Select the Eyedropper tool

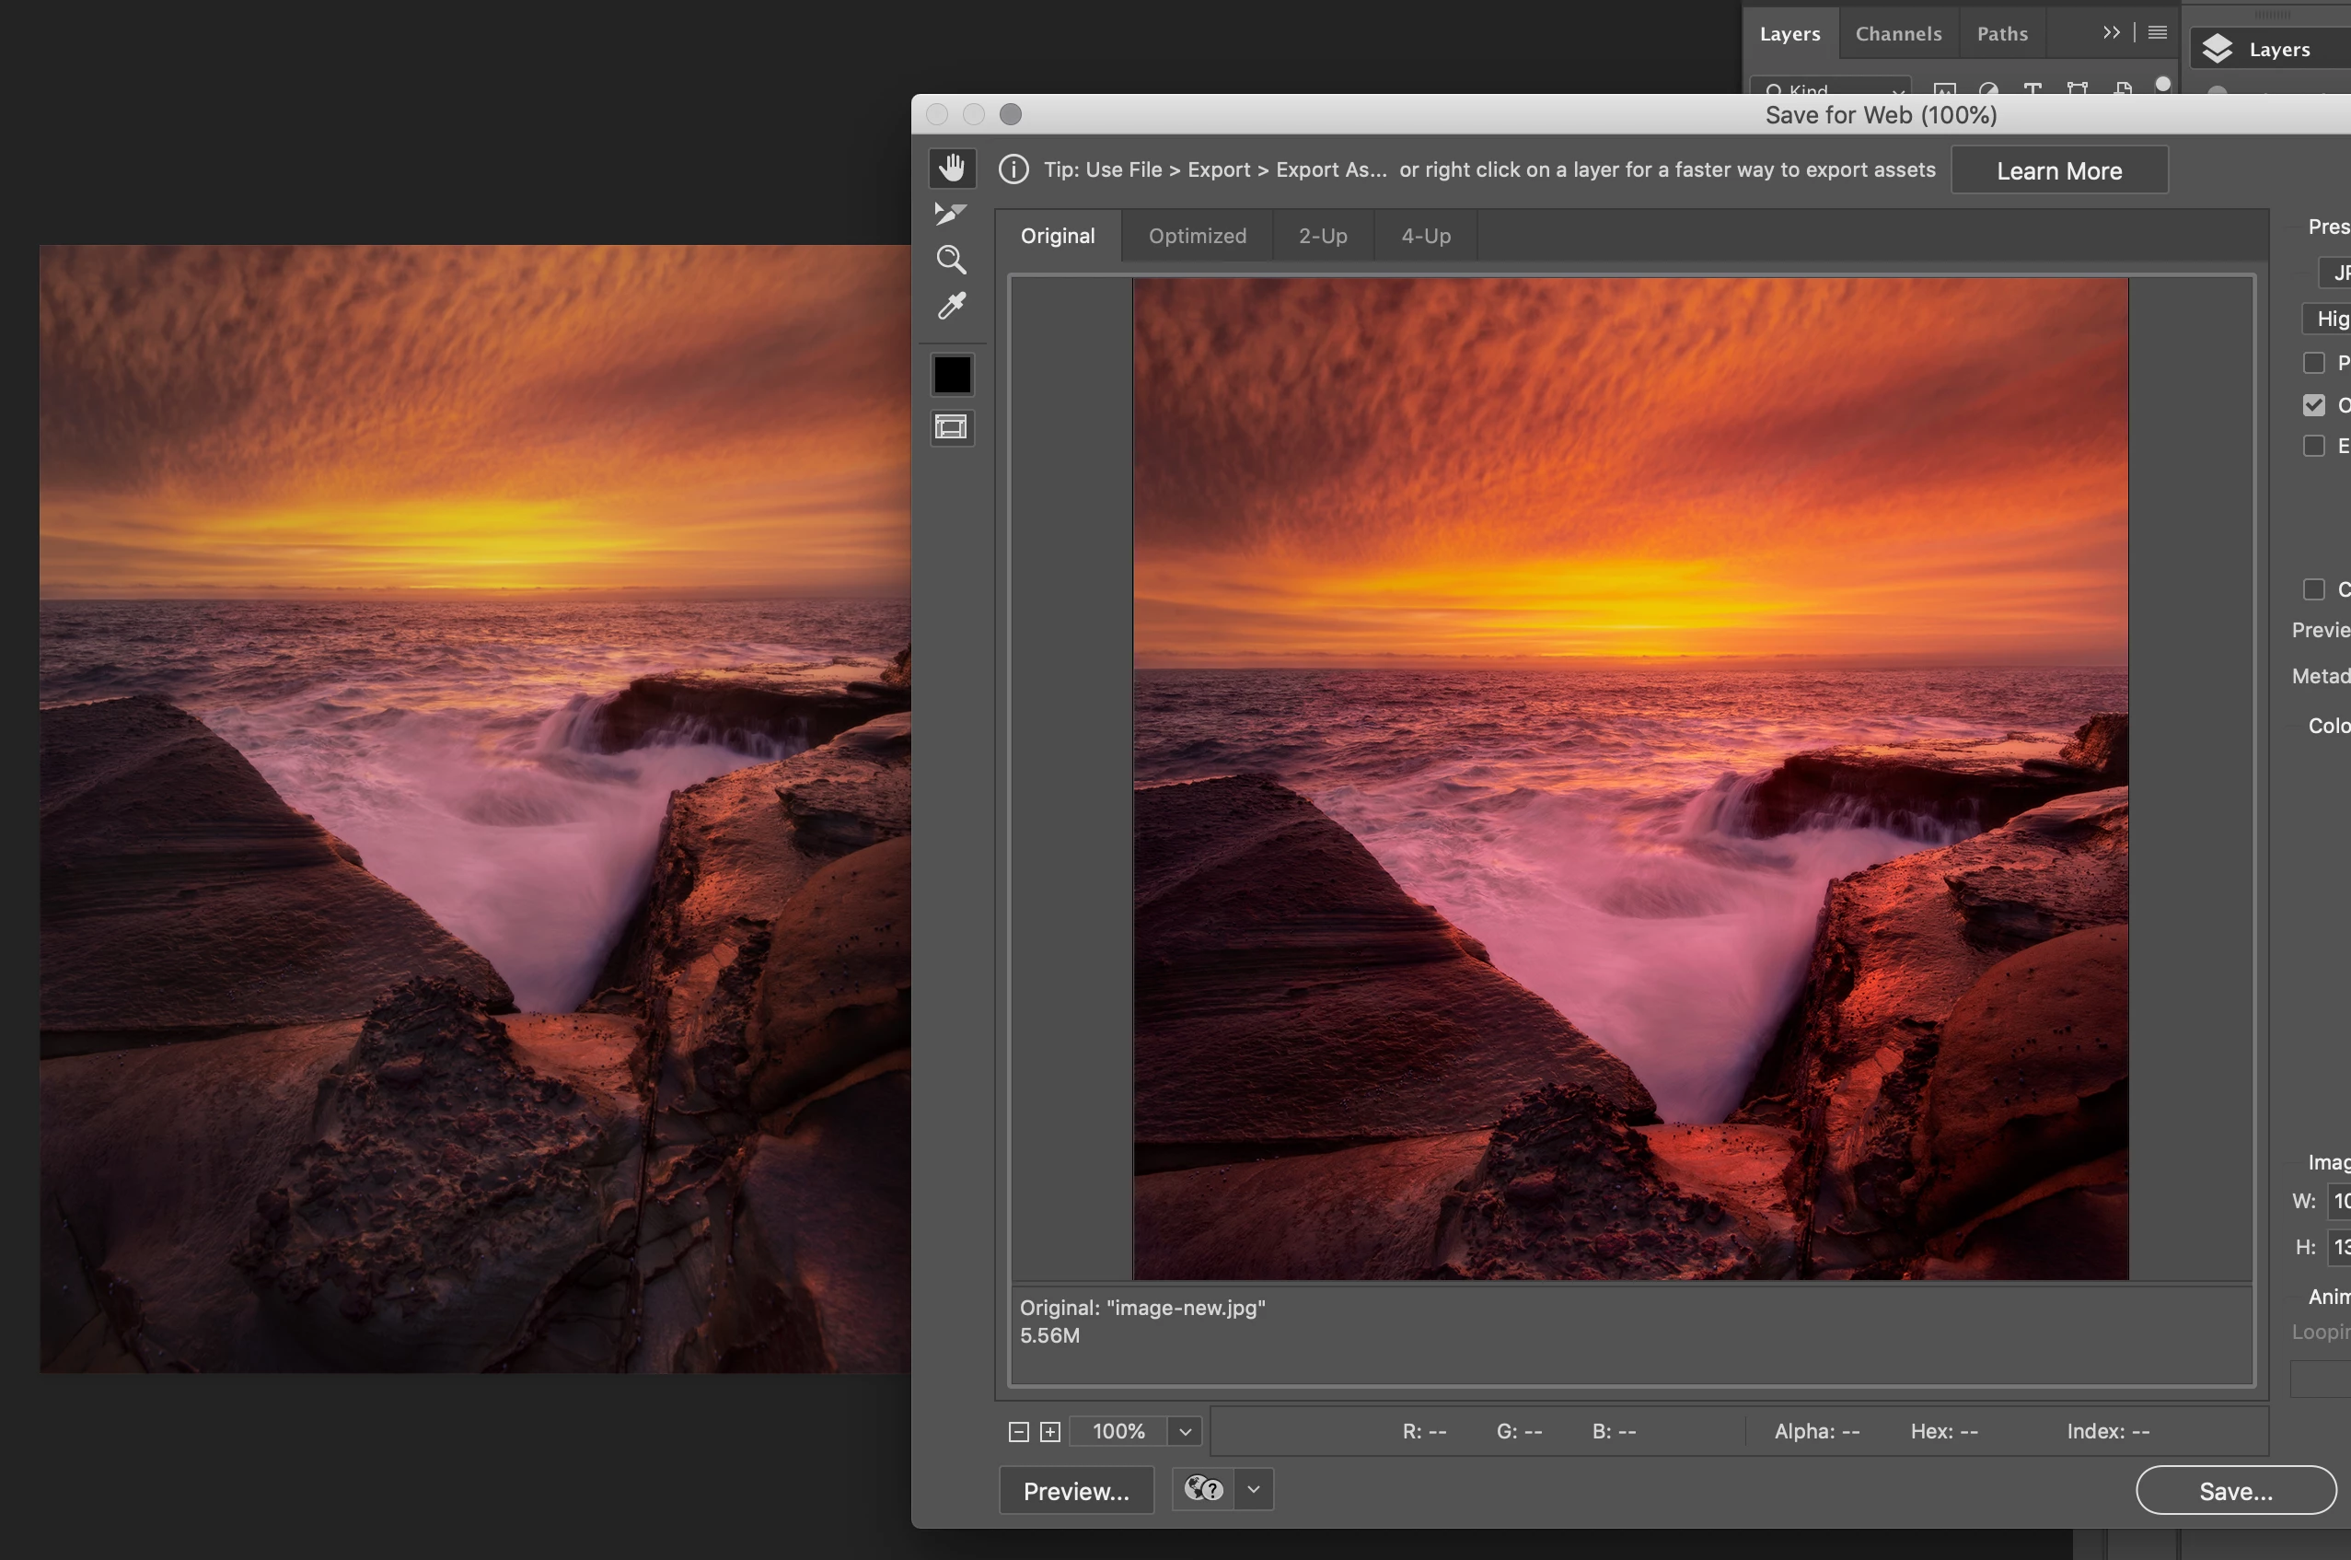[x=951, y=306]
